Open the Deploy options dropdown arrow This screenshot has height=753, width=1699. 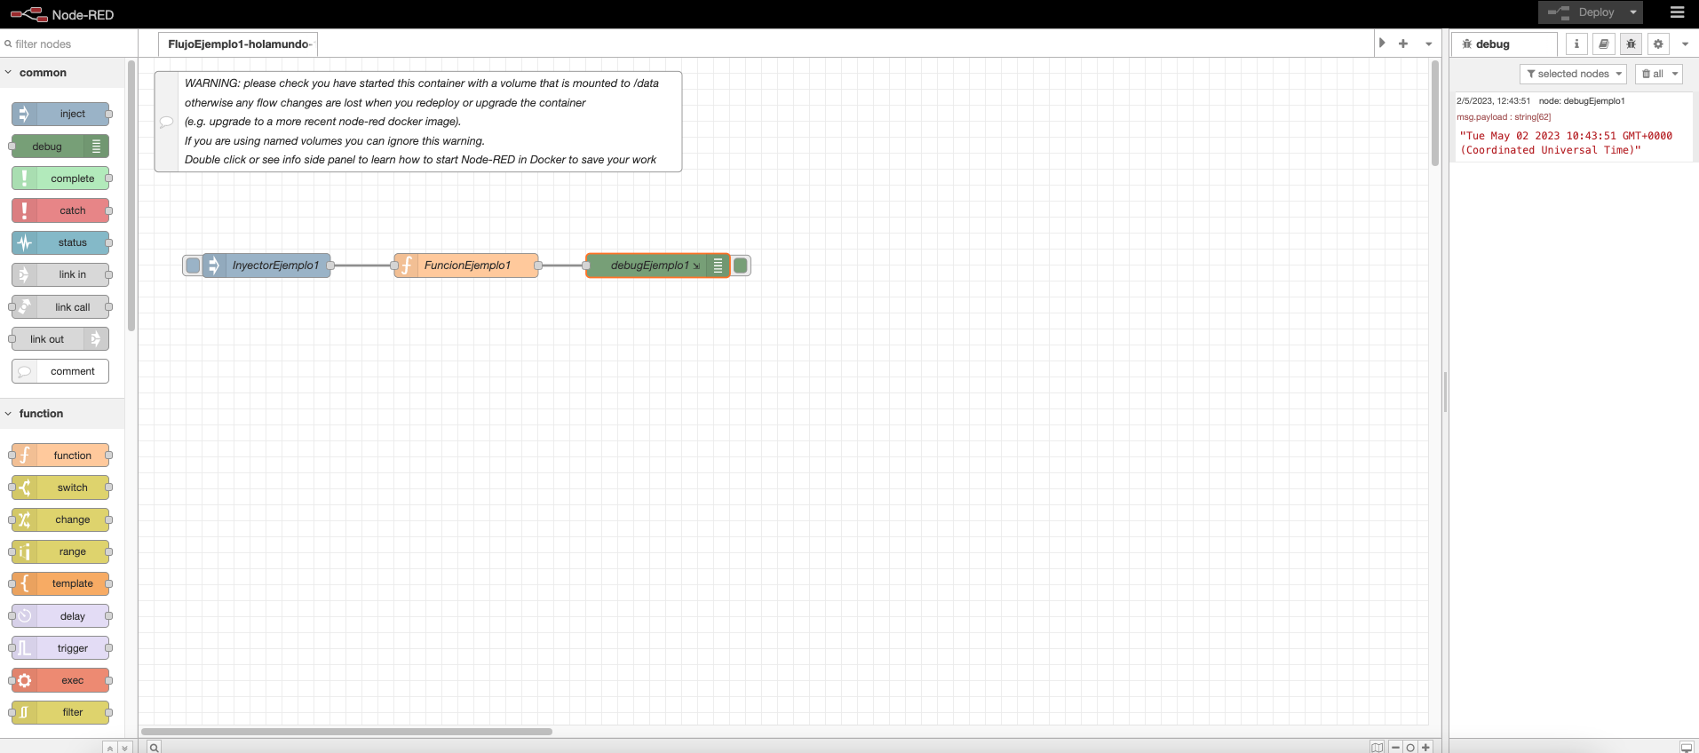(x=1632, y=12)
